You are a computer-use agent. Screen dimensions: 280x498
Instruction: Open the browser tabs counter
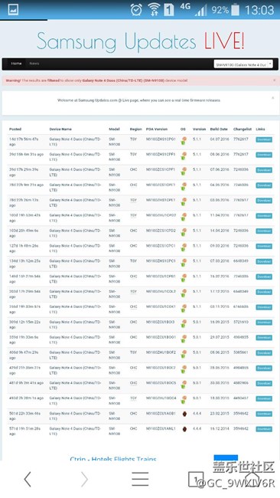pos(196,480)
